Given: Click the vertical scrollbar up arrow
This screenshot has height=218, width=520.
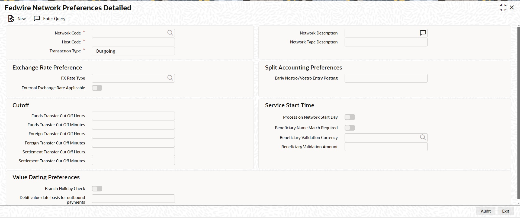Looking at the screenshot, I should pyautogui.click(x=518, y=25).
